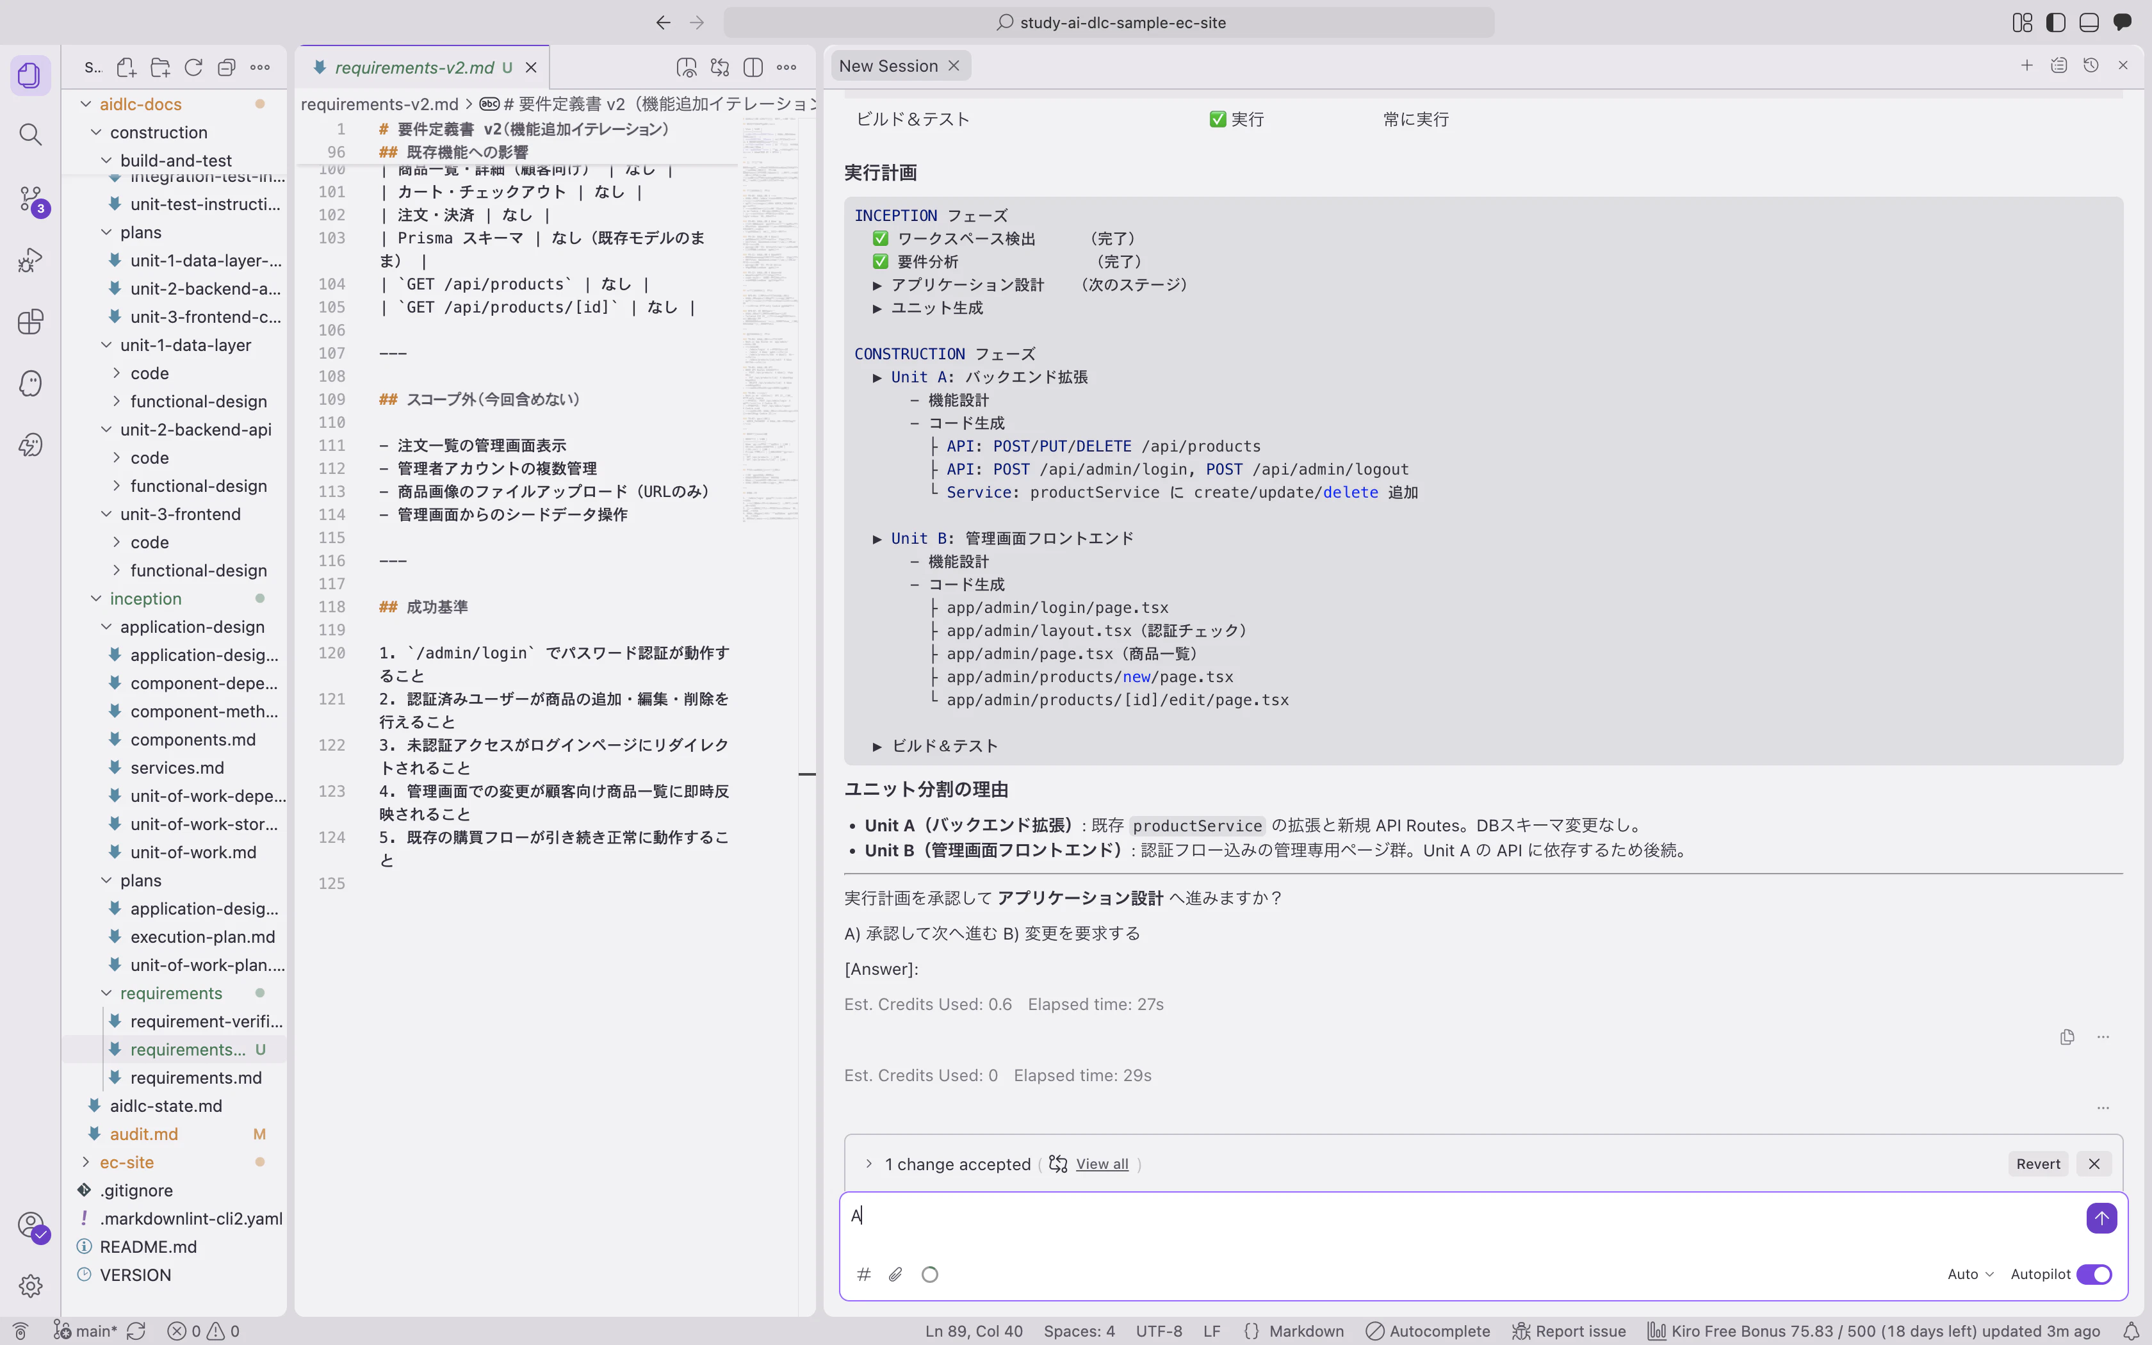Navigate back with left arrow
This screenshot has height=1345, width=2152.
click(664, 22)
